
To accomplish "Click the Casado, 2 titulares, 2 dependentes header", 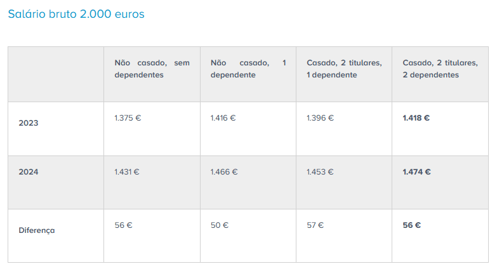I will pos(440,69).
